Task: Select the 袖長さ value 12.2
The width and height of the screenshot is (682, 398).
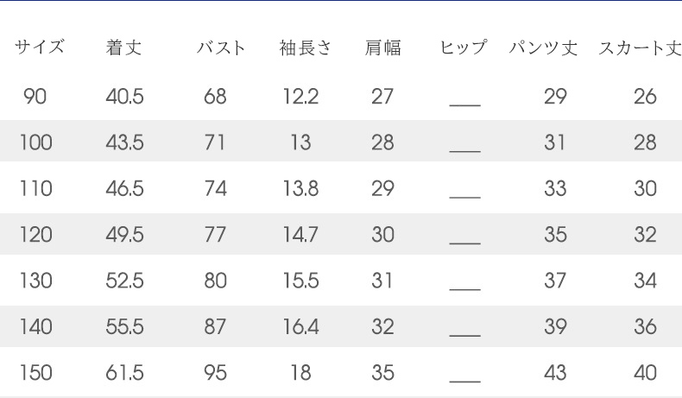Action: click(x=300, y=97)
